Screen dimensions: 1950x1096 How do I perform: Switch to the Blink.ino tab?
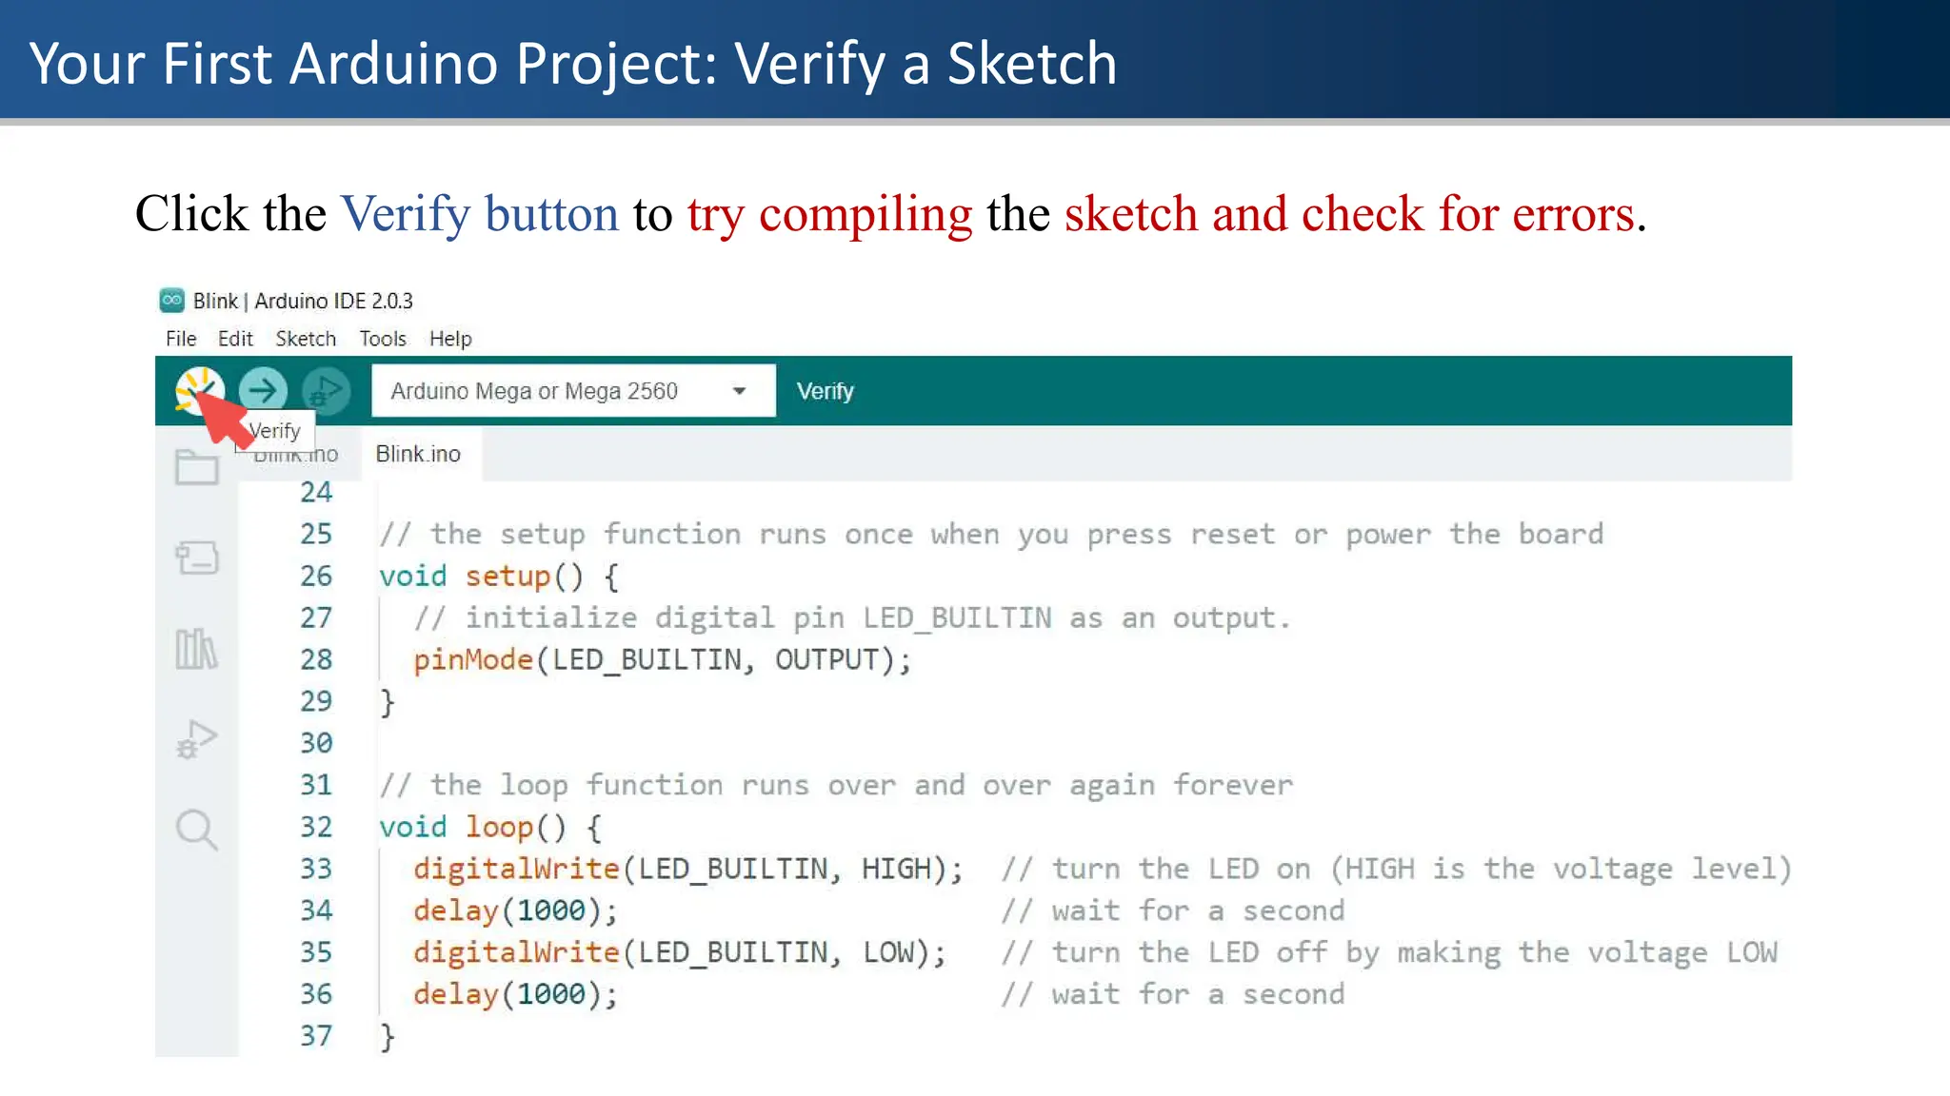click(x=418, y=454)
